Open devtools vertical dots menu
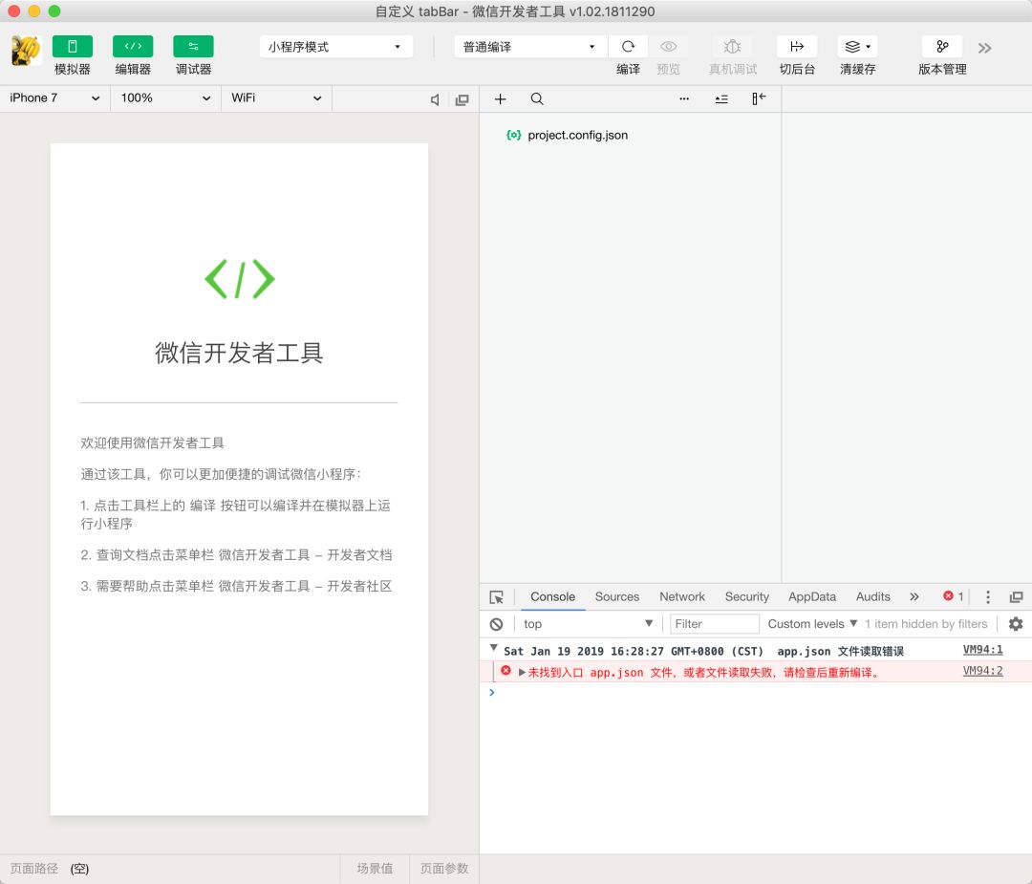 [987, 597]
